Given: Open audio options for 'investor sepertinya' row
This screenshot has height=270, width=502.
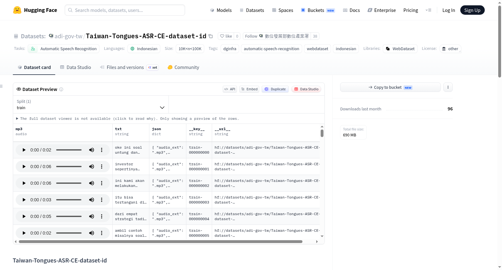Looking at the screenshot, I should (x=102, y=167).
